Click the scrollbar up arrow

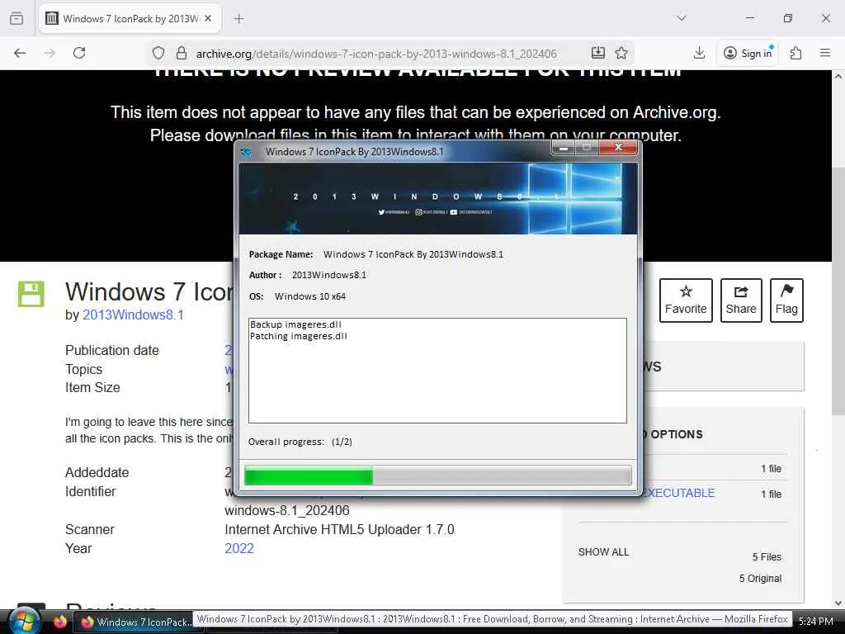point(838,77)
